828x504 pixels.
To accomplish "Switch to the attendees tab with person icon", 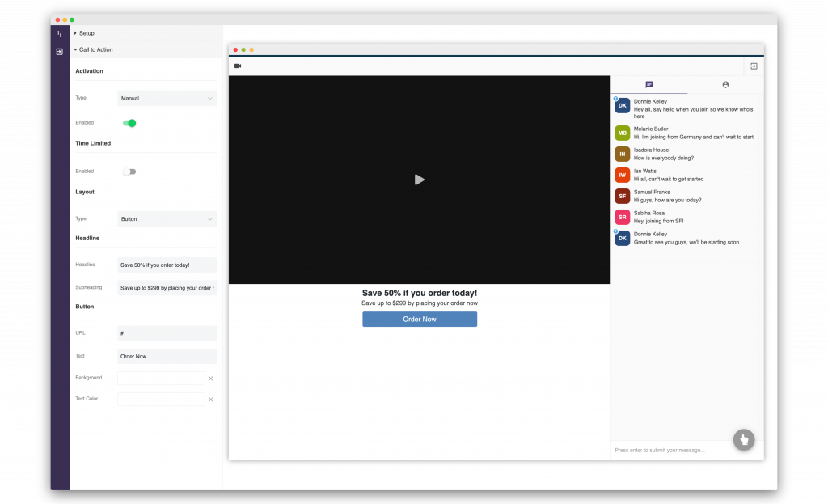I will [725, 84].
